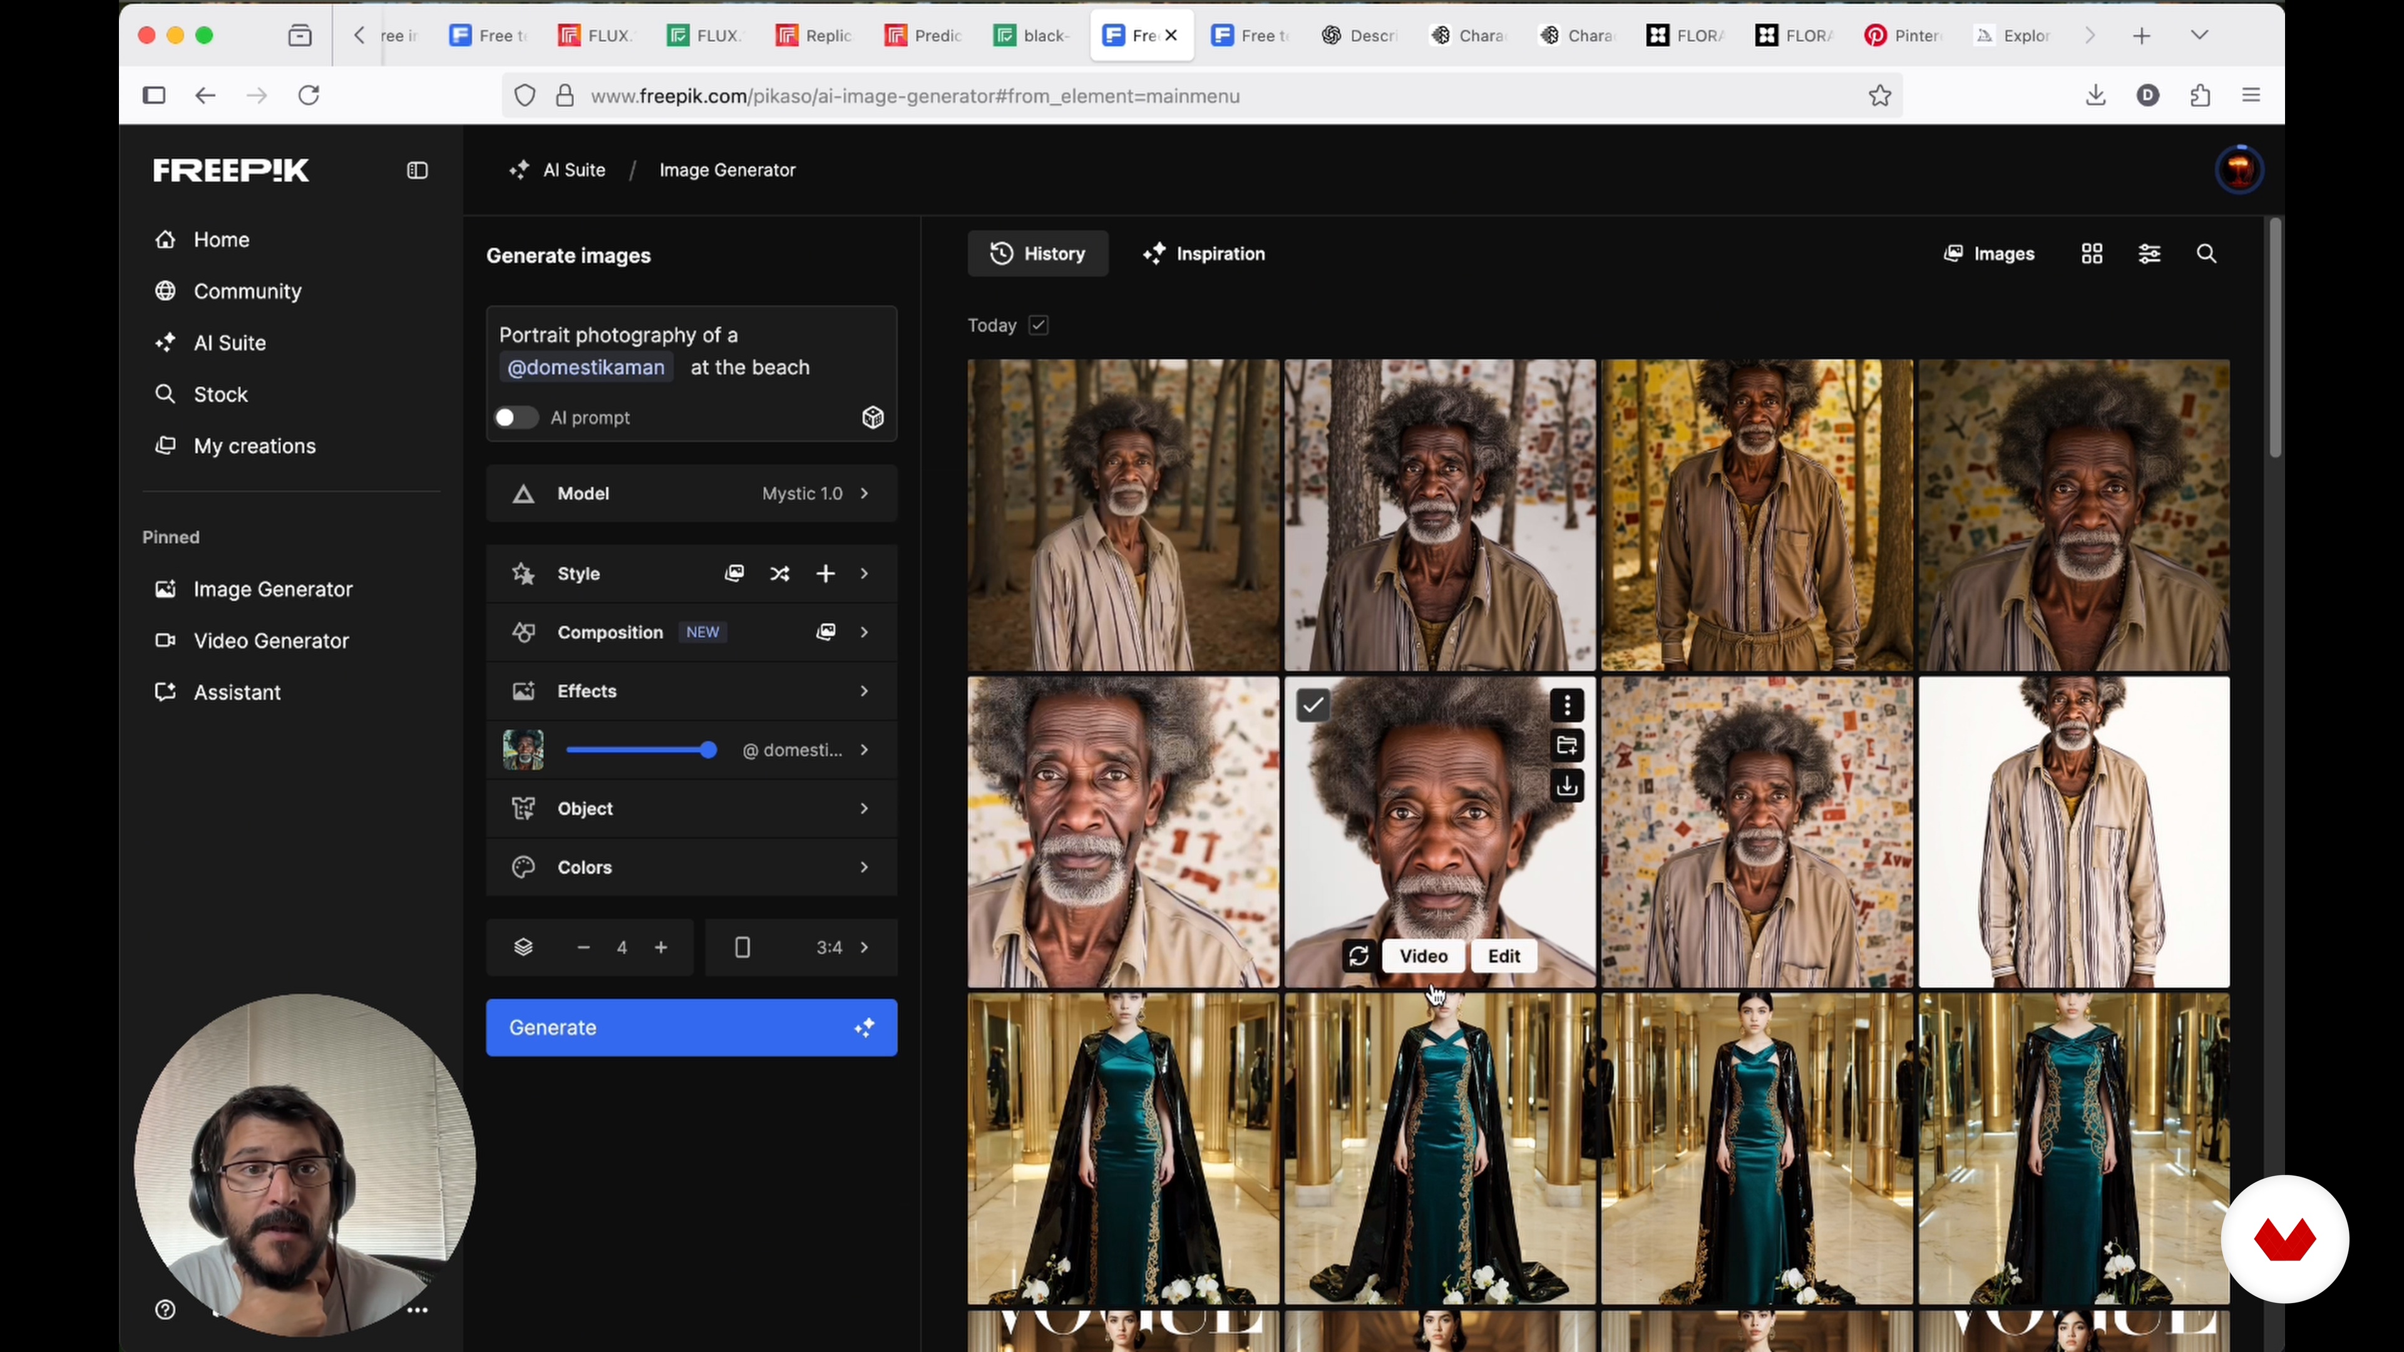This screenshot has height=1352, width=2404.
Task: Click the Style shuffle random icon
Action: pyautogui.click(x=780, y=574)
